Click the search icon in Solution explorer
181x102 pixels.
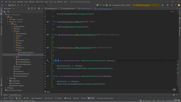point(8,12)
